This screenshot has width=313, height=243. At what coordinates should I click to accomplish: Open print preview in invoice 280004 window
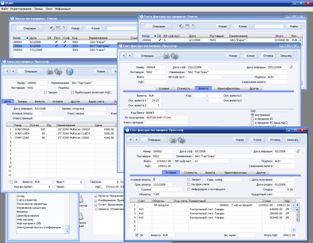pos(174,56)
